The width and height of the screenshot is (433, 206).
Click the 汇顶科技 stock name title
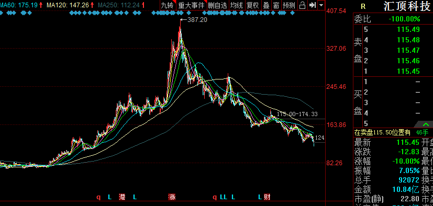tap(407, 6)
